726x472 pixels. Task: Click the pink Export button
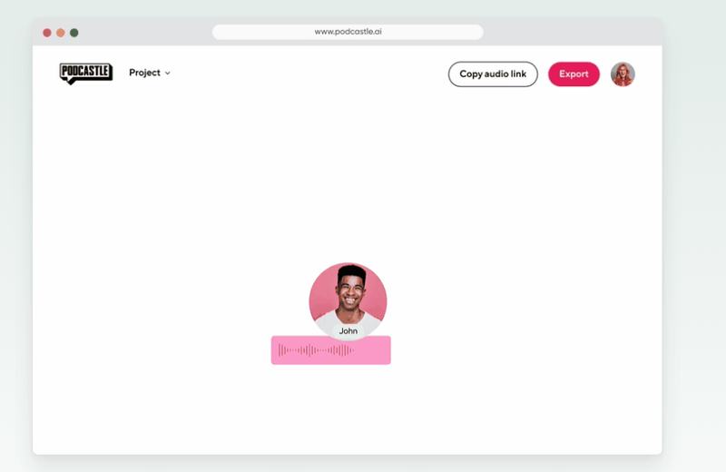(574, 74)
